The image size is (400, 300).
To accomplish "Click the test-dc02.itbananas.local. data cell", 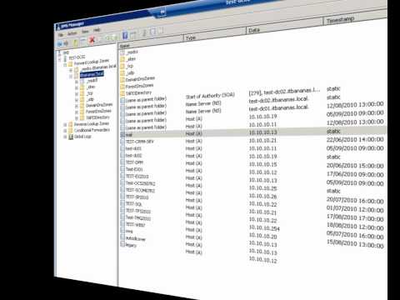I will tap(278, 100).
